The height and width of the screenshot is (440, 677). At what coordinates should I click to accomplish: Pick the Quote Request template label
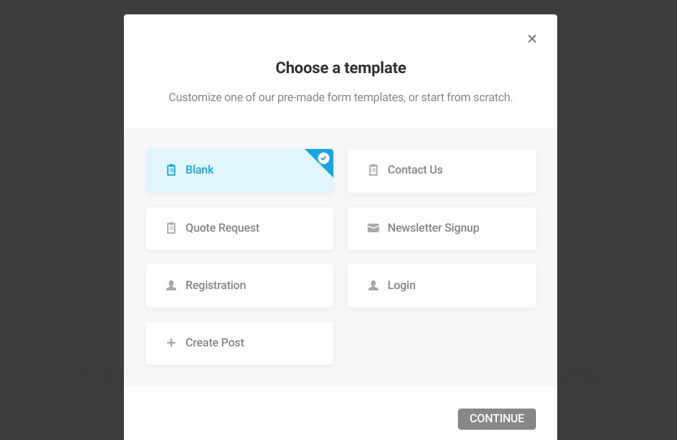(x=222, y=228)
